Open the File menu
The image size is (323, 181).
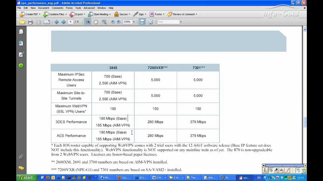click(19, 8)
